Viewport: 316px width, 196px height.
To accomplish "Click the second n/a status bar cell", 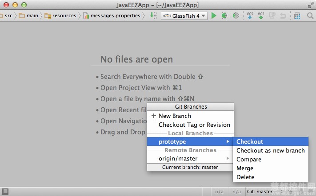I will (236, 192).
